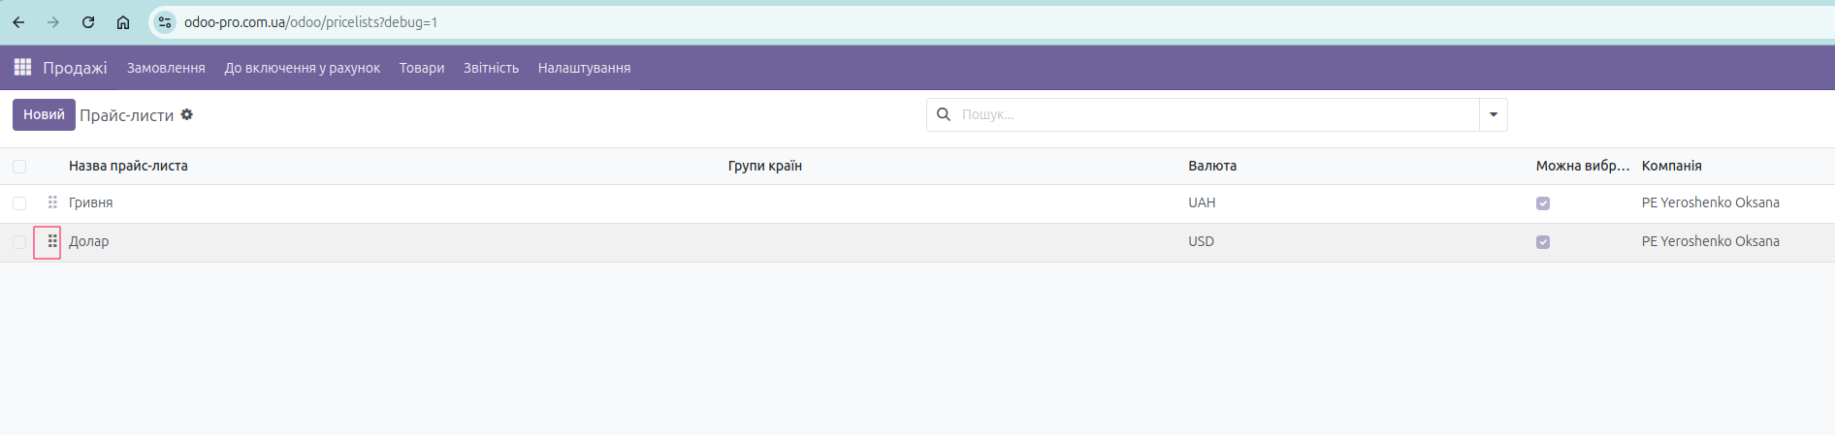Open the Звітність menu
Viewport: 1835px width, 435px height.
click(x=491, y=68)
